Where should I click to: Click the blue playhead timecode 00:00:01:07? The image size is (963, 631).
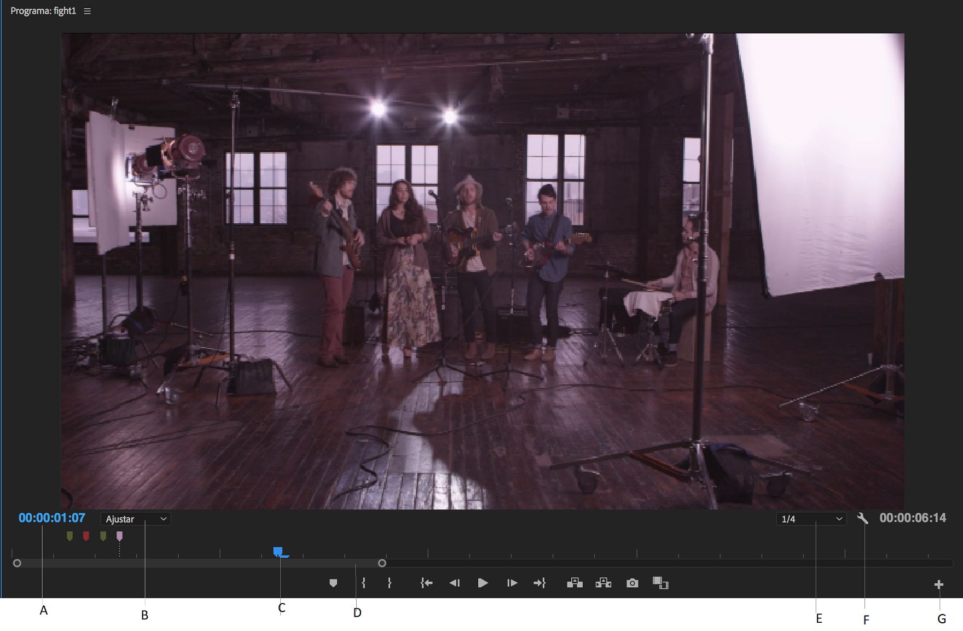[52, 518]
